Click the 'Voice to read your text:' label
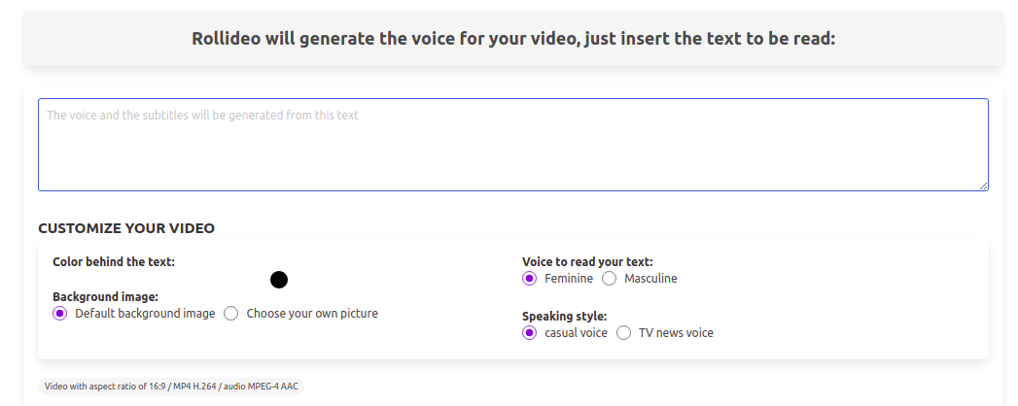The height and width of the screenshot is (406, 1018). click(587, 261)
